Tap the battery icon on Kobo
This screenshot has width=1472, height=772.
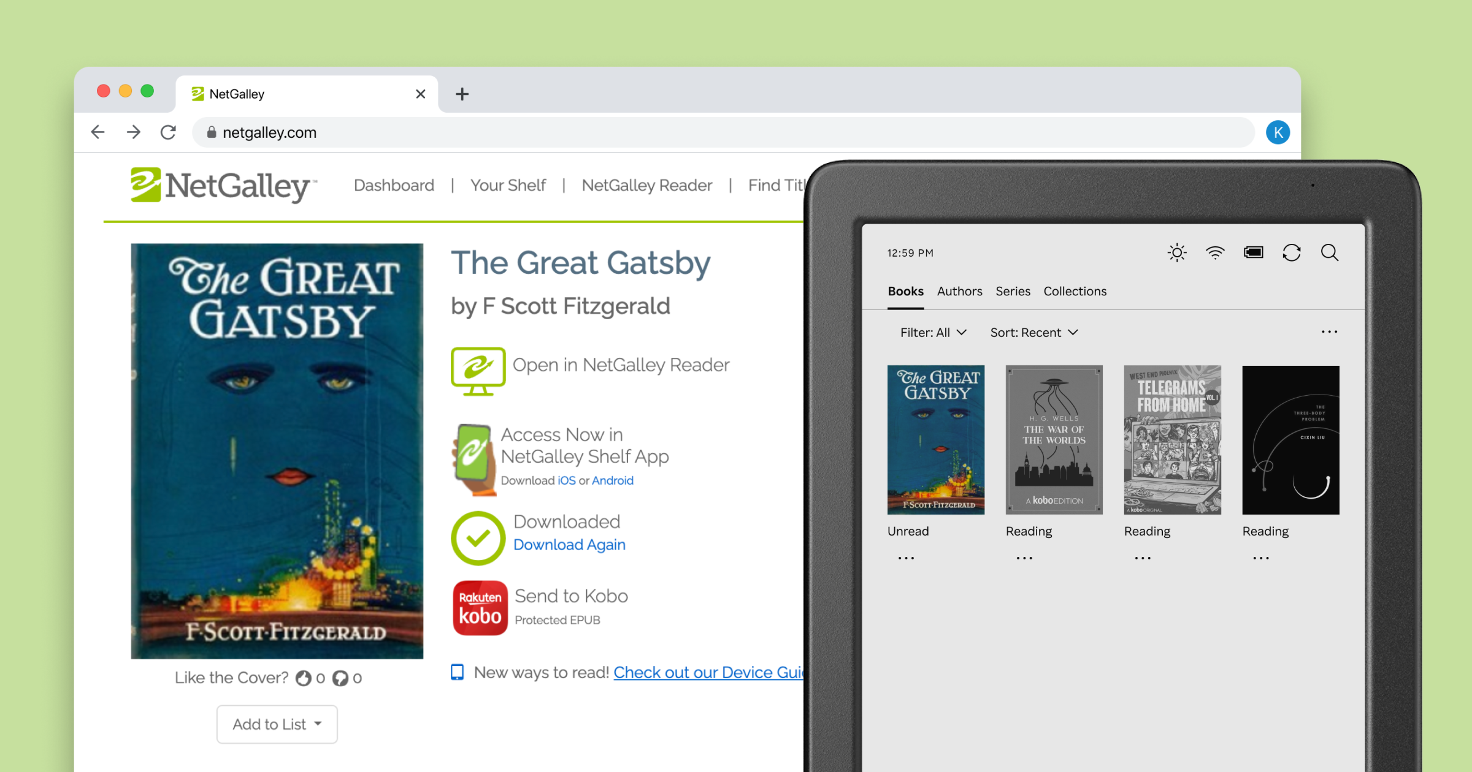coord(1253,252)
